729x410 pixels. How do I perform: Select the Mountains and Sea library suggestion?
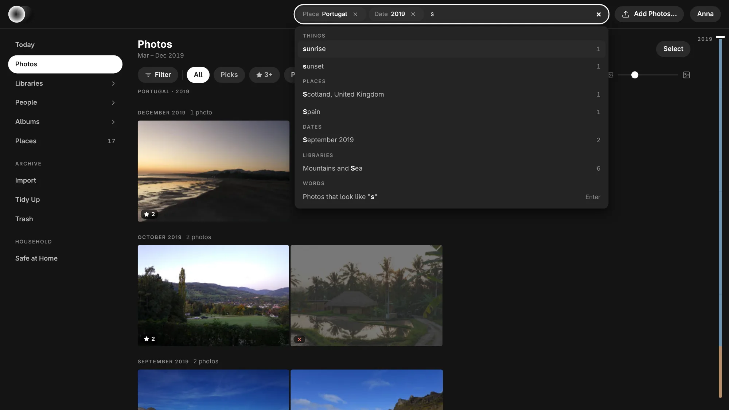pyautogui.click(x=451, y=168)
